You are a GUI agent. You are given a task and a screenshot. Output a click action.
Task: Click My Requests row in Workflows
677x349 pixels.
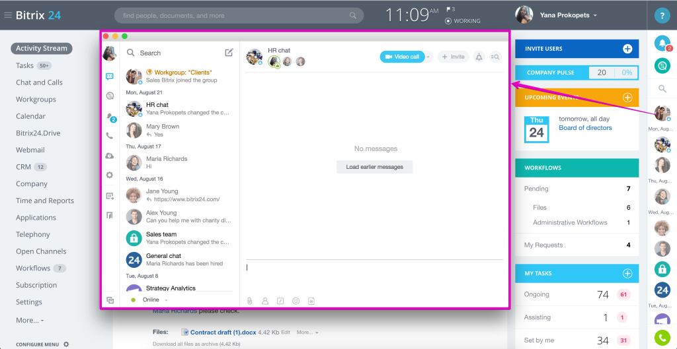[577, 245]
